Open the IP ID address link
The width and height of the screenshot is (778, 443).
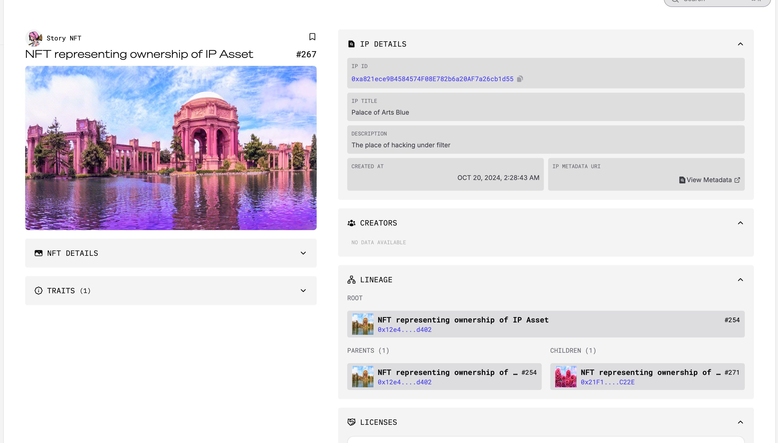click(432, 79)
